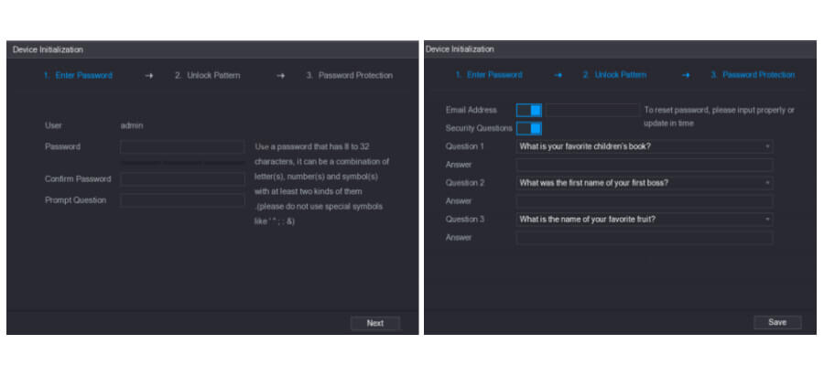Switch to Unlock Pattern step in security questions dialog
The image size is (824, 366).
point(614,75)
